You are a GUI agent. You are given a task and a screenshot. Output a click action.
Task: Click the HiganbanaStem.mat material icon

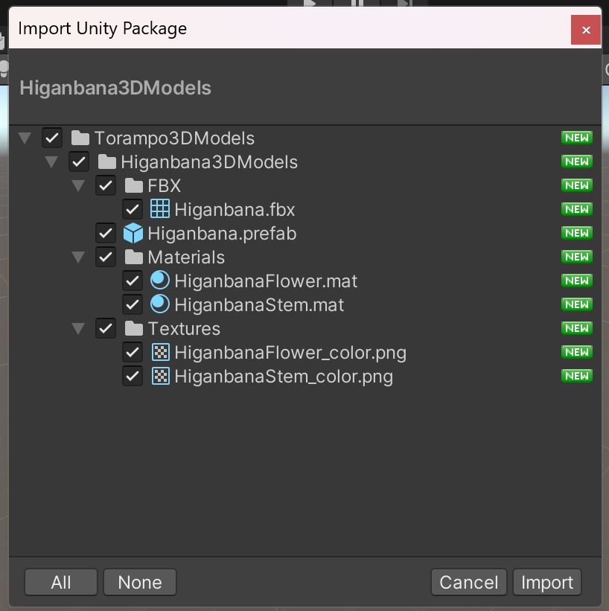pos(160,304)
